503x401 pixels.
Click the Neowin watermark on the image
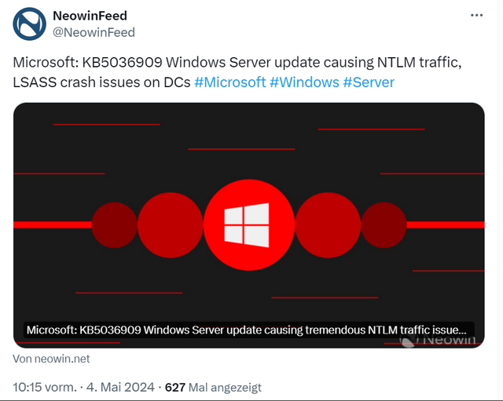coord(444,339)
